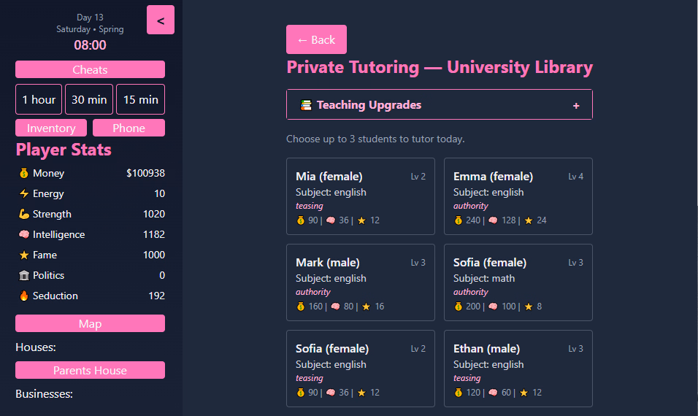Select Emma's Lv 4 student card
This screenshot has height=416, width=698.
pos(518,196)
